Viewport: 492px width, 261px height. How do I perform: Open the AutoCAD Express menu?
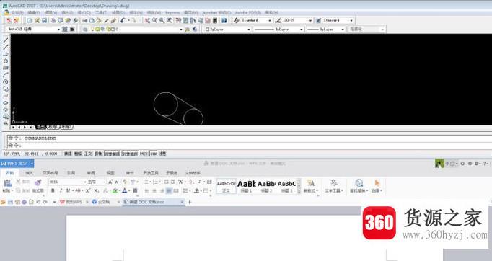coord(172,12)
